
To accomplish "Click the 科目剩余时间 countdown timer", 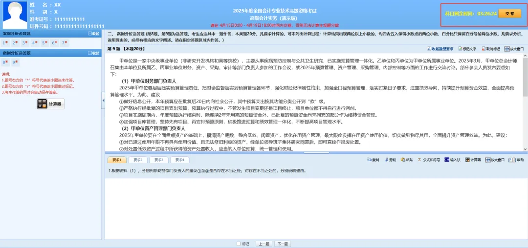I will 471,14.
